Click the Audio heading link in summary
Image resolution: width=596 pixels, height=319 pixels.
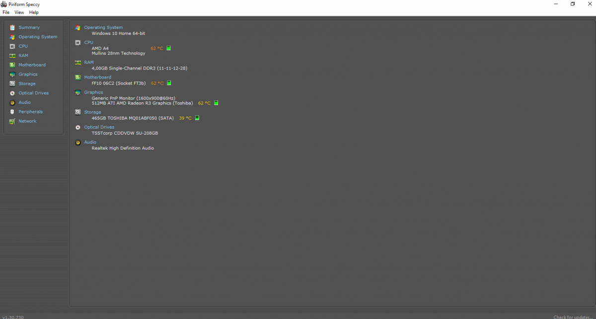coord(90,142)
